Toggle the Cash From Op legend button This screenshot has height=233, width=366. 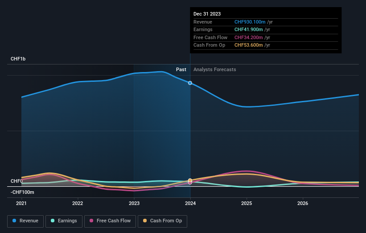[x=162, y=221]
